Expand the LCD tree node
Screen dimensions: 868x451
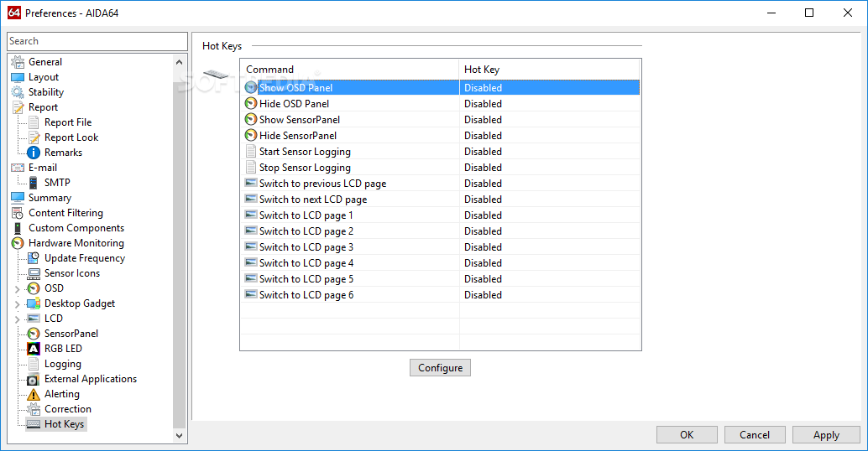[x=17, y=319]
